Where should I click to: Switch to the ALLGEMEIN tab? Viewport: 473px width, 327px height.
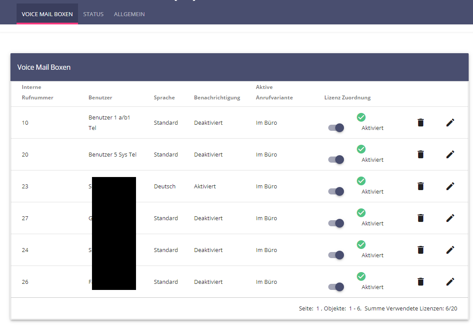pyautogui.click(x=129, y=14)
